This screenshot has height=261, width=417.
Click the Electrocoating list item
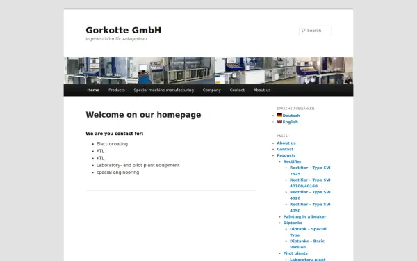(112, 144)
